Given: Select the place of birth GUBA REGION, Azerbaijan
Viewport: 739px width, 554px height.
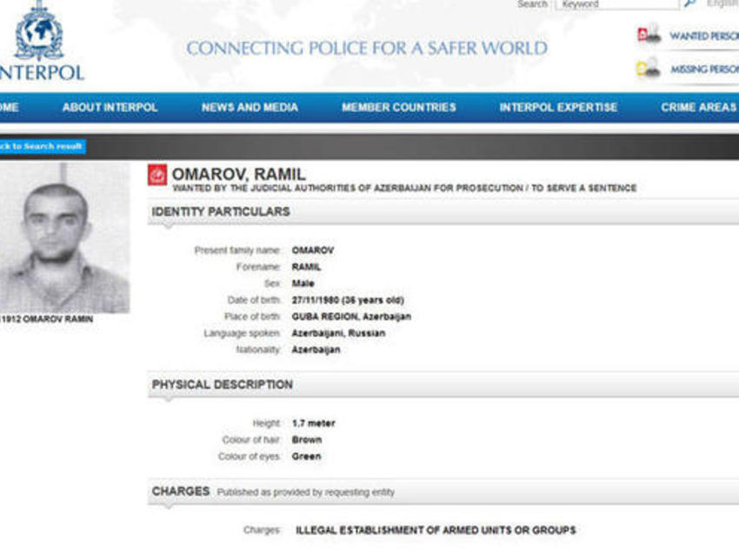Looking at the screenshot, I should click(351, 317).
